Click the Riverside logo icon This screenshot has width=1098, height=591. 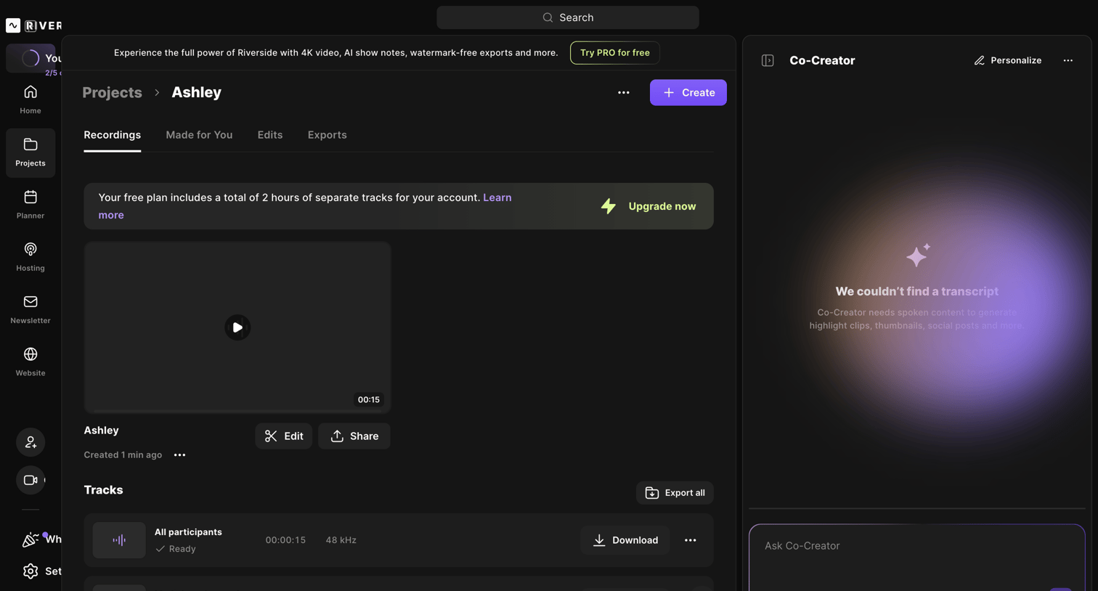coord(13,25)
